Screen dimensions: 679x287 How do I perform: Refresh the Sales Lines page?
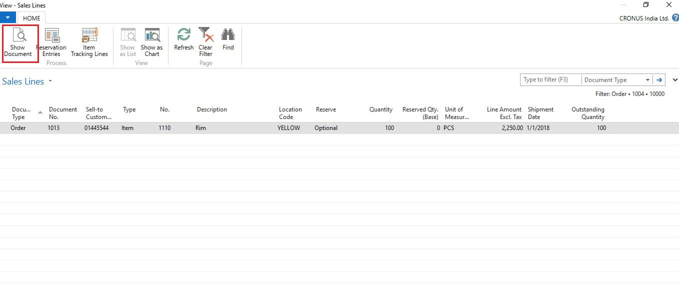[x=183, y=35]
